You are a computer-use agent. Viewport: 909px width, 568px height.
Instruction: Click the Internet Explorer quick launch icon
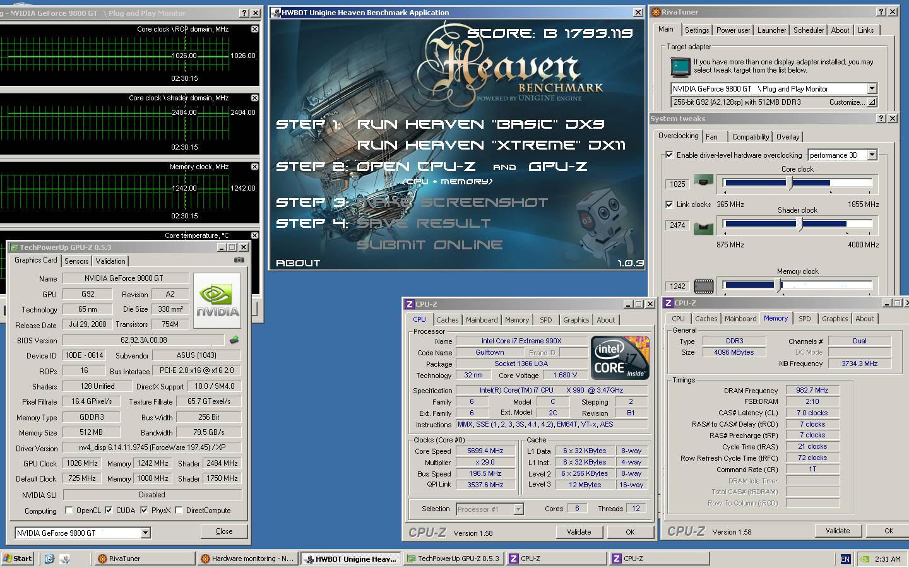(x=49, y=559)
